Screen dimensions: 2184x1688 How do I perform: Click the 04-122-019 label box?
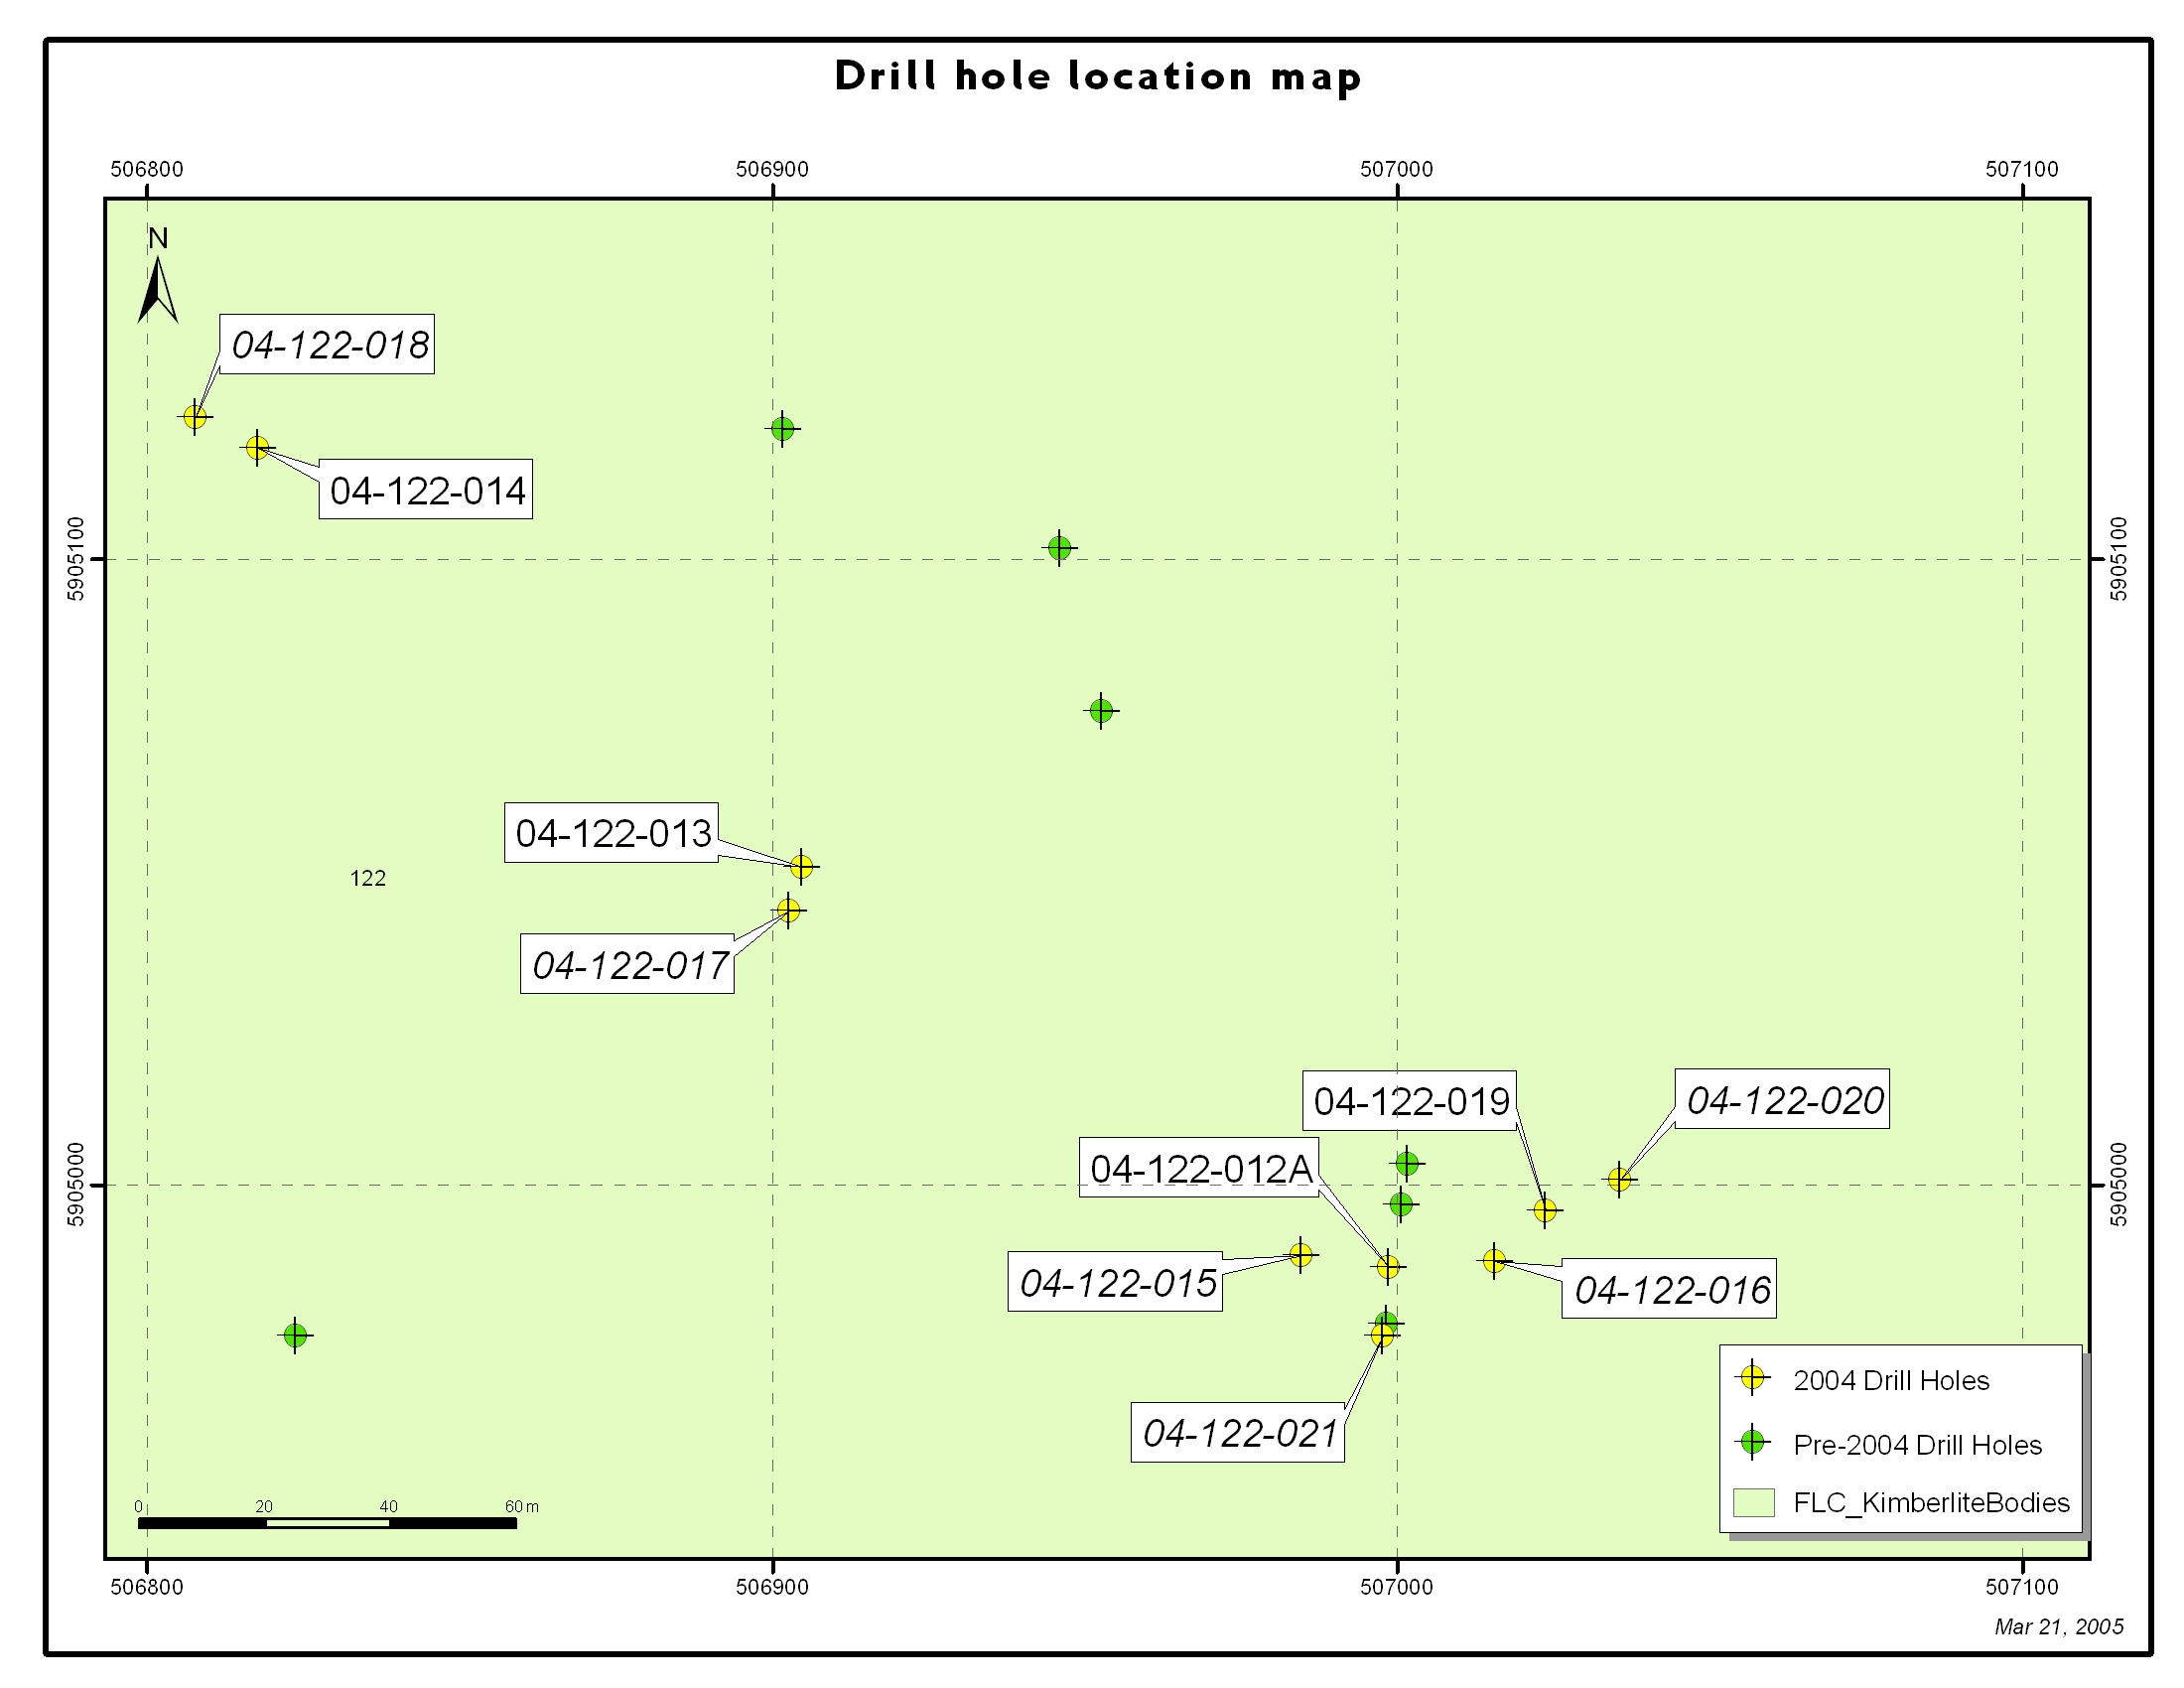[1409, 1101]
